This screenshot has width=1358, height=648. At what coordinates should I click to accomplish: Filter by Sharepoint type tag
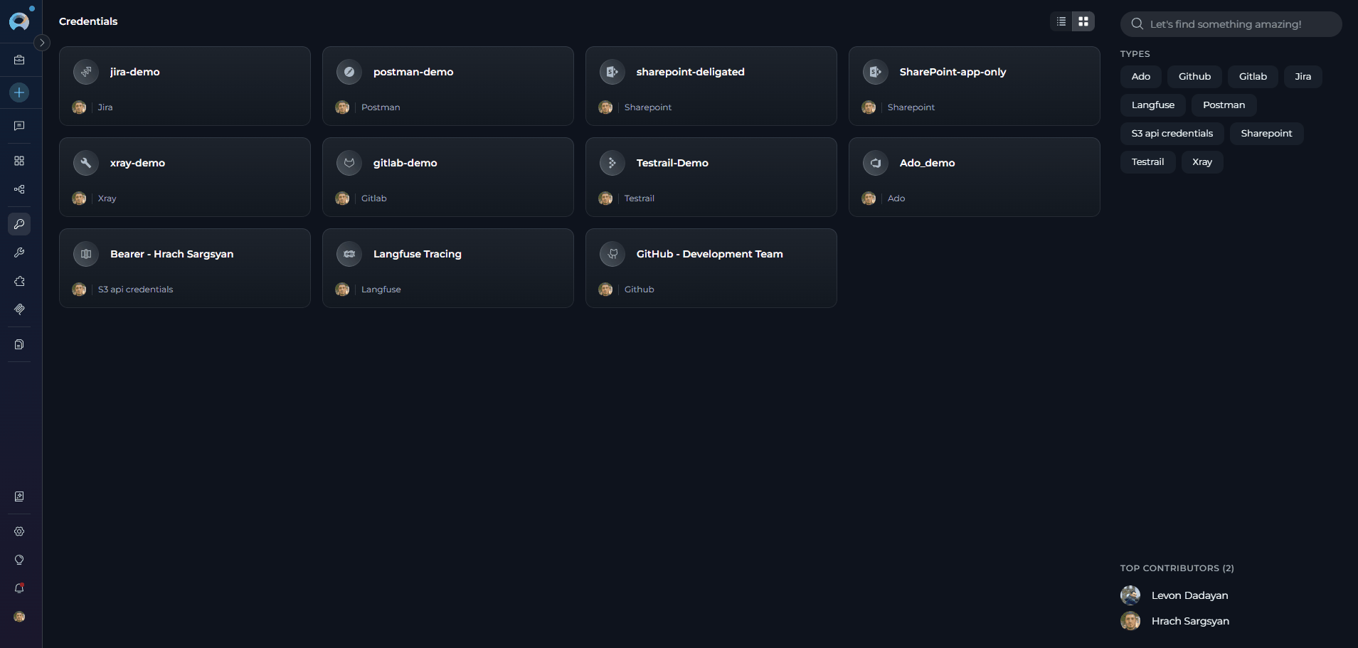coord(1266,133)
